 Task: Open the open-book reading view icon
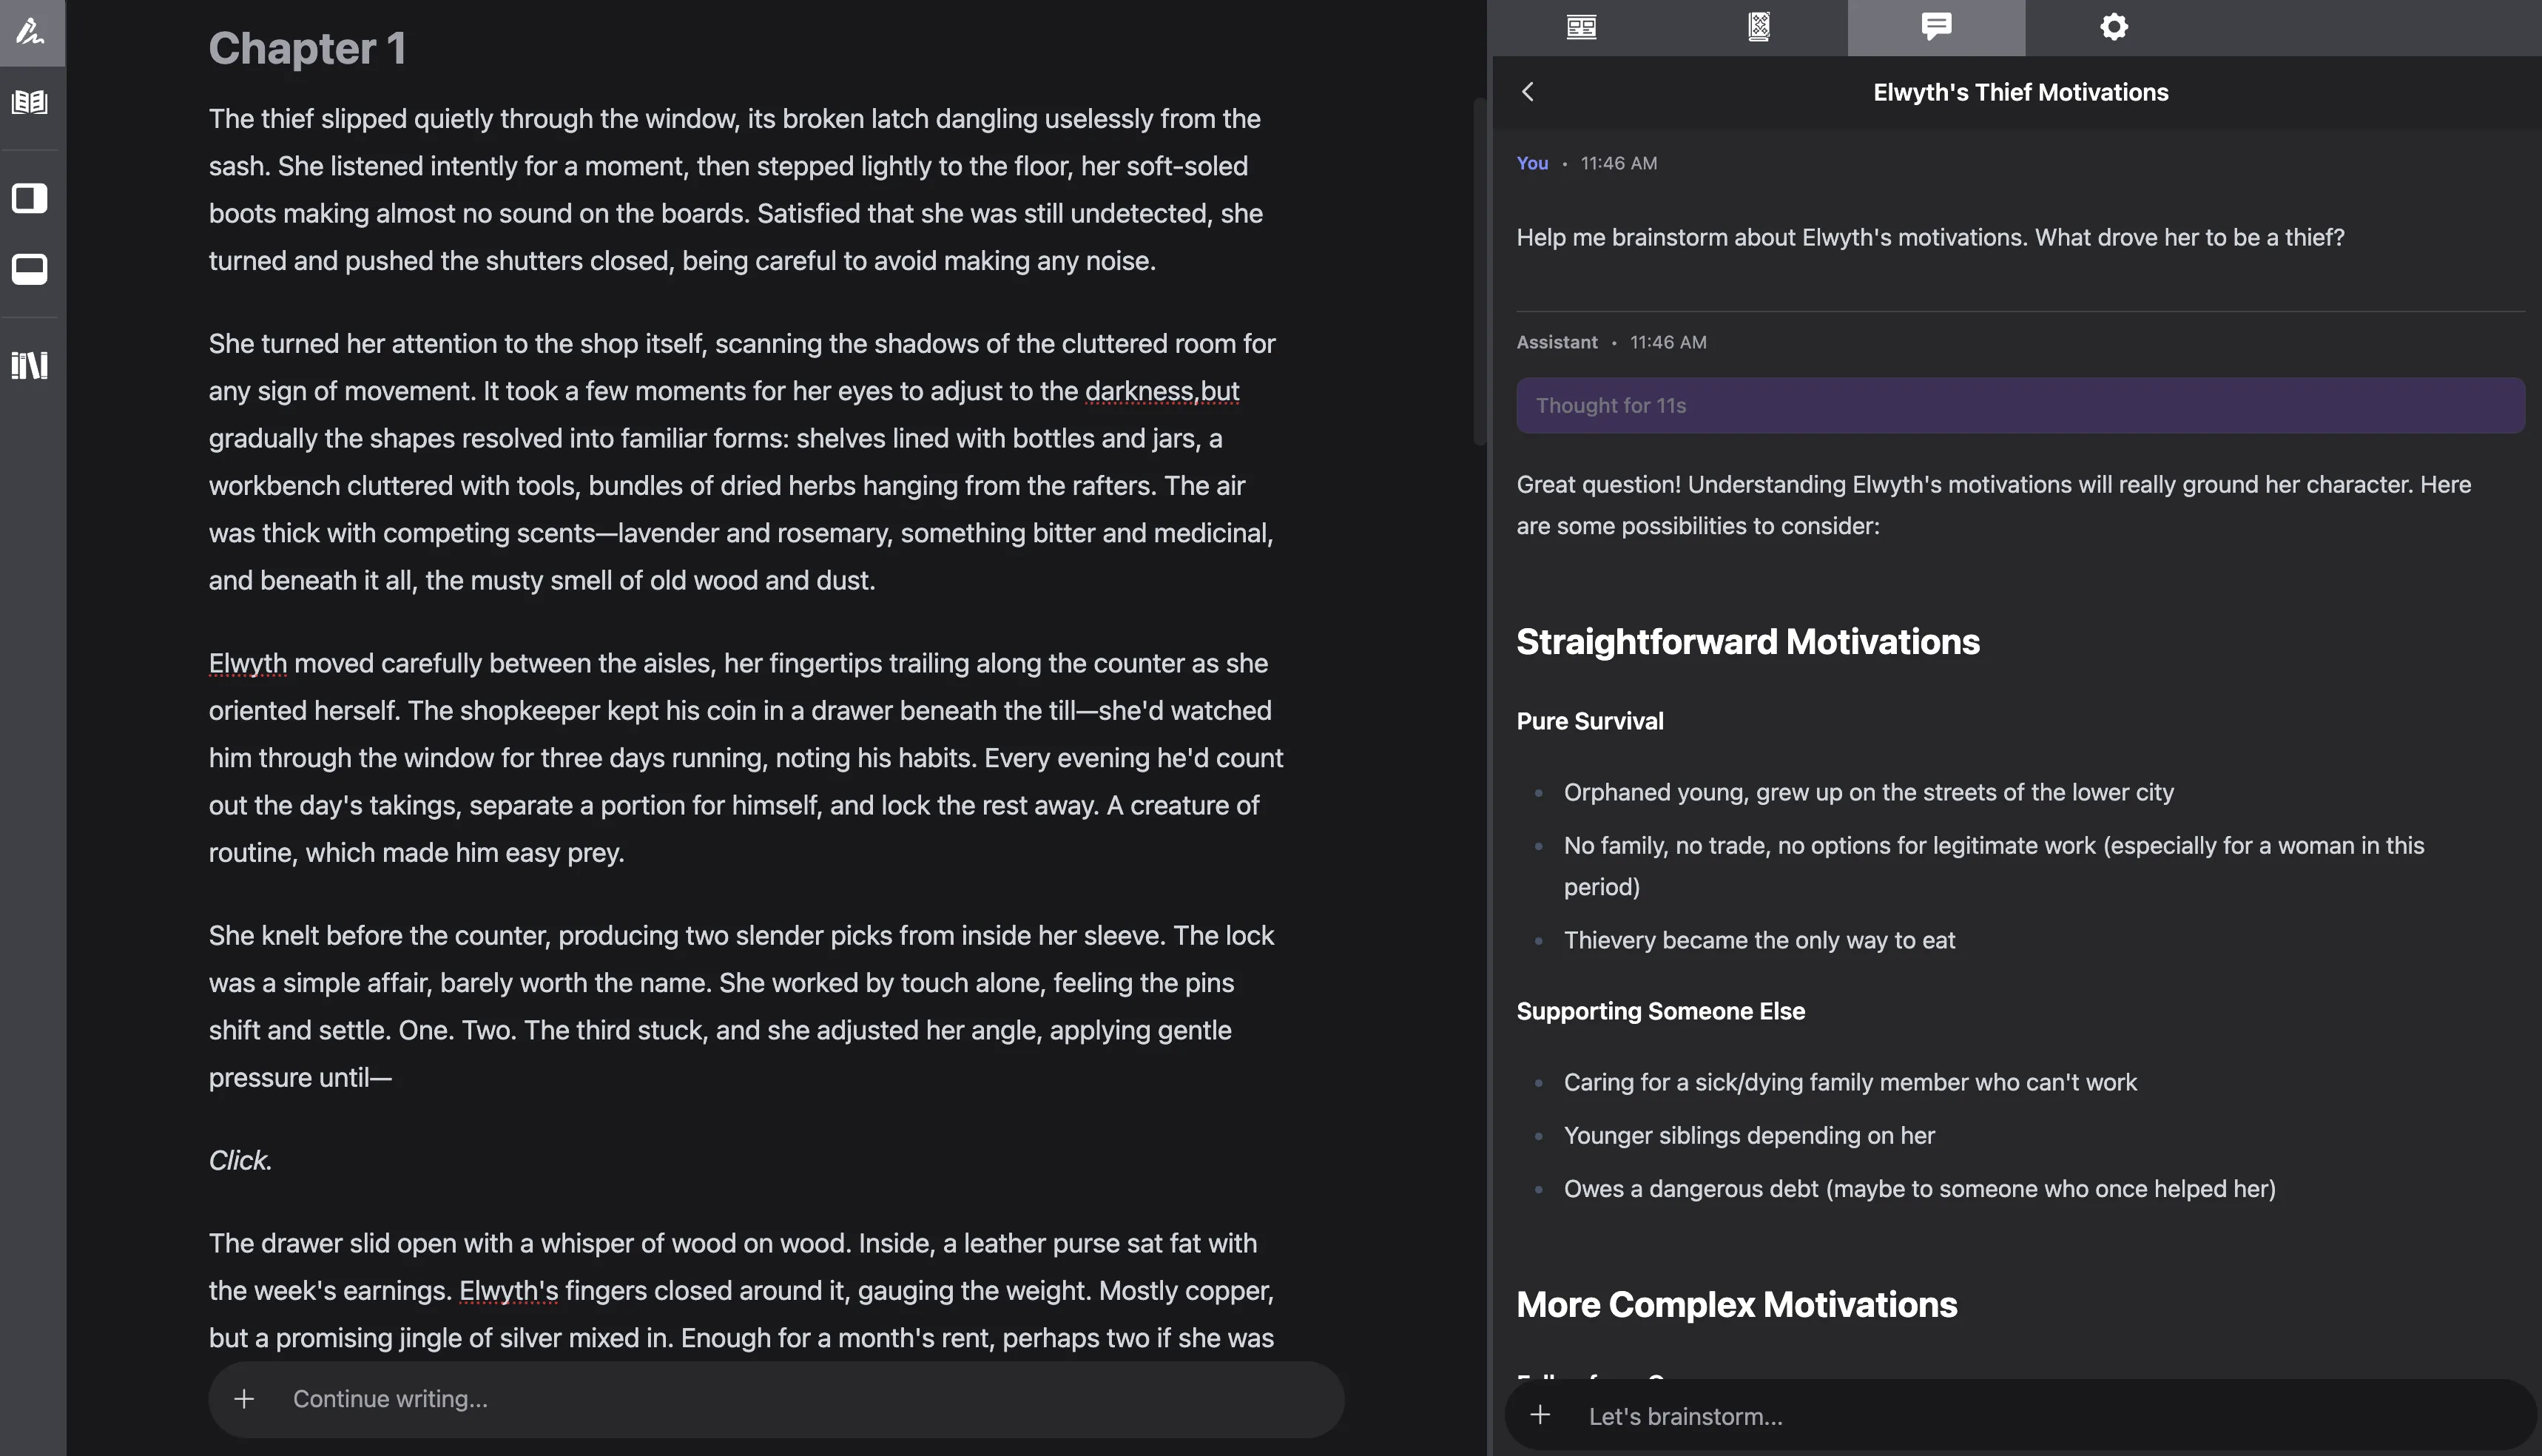(x=30, y=102)
